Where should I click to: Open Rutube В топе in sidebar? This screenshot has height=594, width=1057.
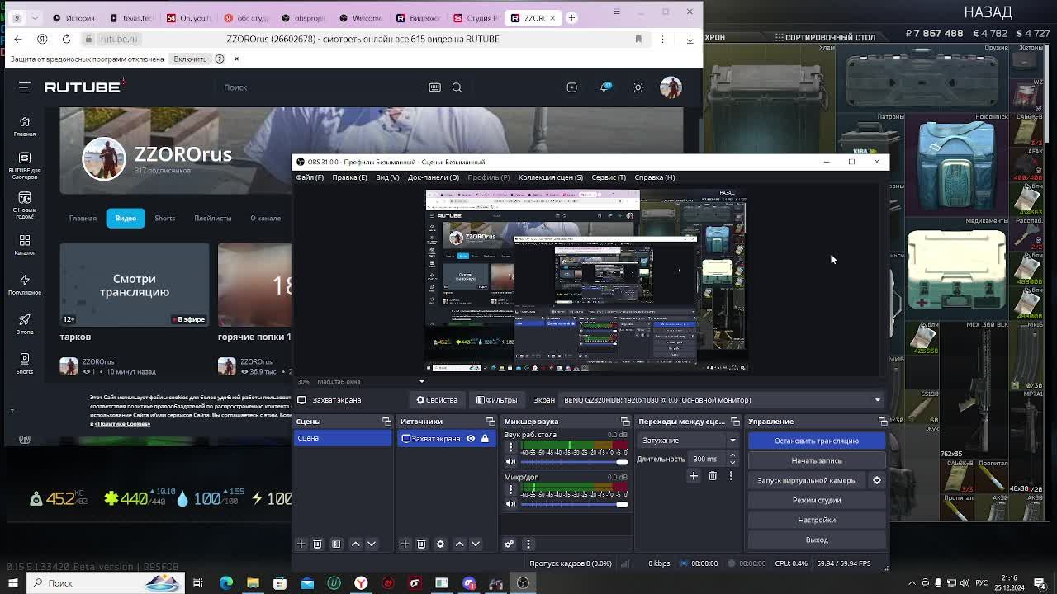[x=25, y=324]
